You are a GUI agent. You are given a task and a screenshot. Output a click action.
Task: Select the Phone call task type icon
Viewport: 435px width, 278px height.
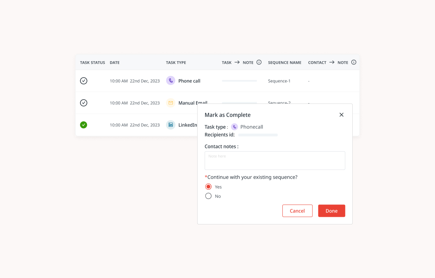point(170,80)
